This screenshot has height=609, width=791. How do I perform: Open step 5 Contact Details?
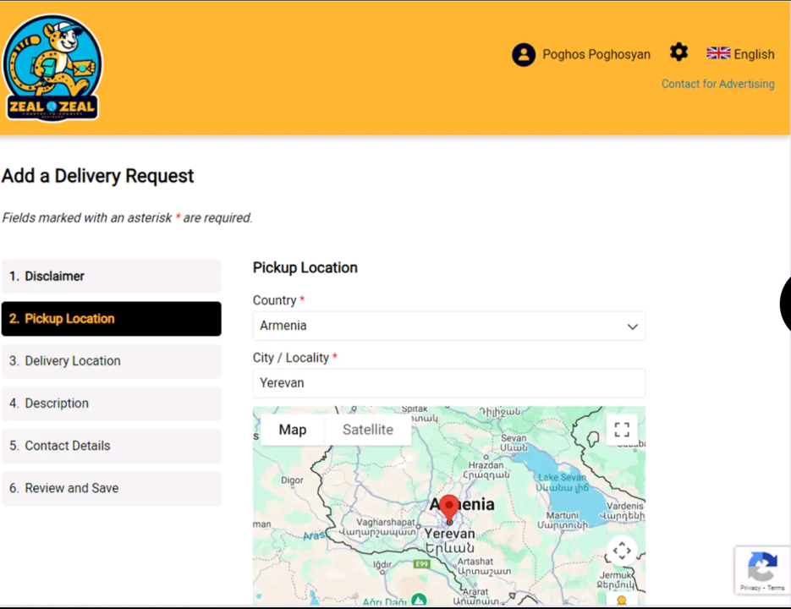click(x=112, y=446)
